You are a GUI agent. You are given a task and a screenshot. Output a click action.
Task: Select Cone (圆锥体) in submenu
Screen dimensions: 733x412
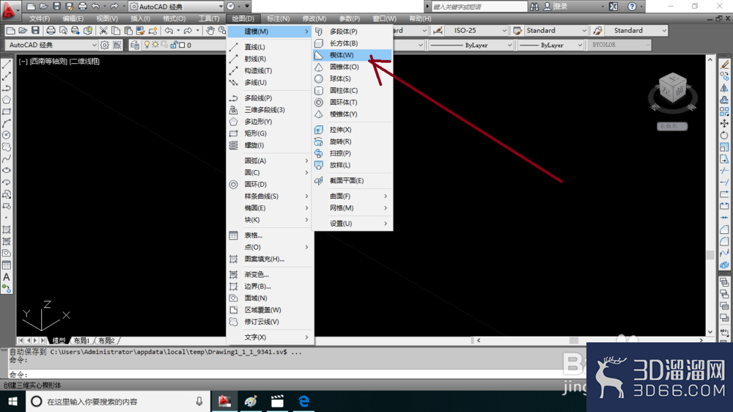tap(352, 67)
